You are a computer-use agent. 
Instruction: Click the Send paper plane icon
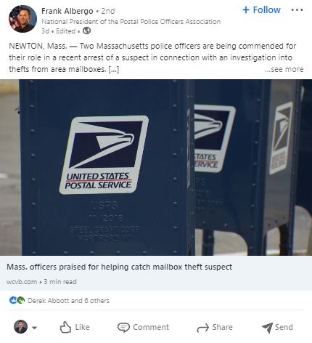pos(267,328)
